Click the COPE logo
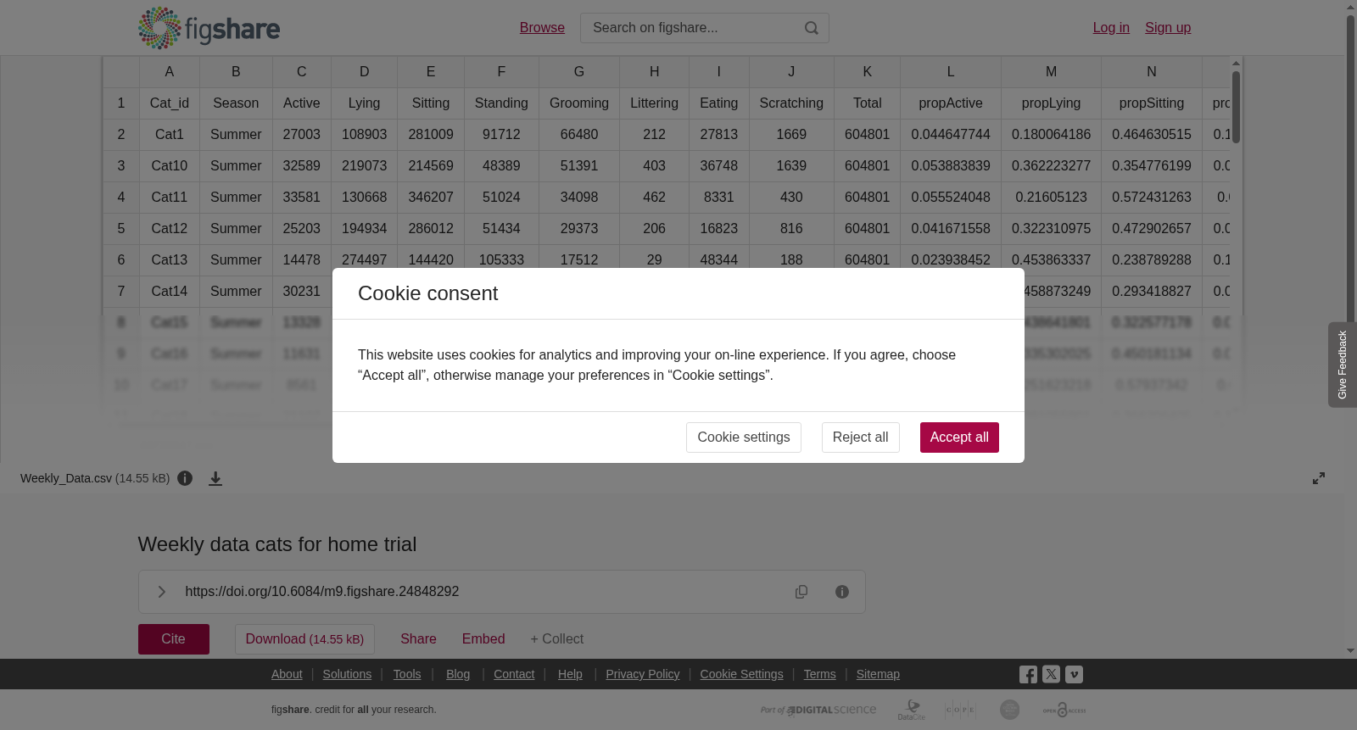Image resolution: width=1357 pixels, height=730 pixels. [960, 710]
